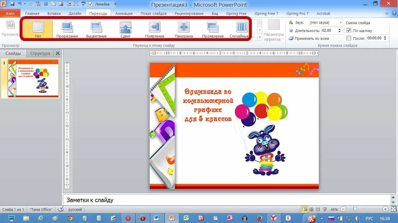Screen dimensions: 398x223
Task: Click zoom in plus button
Action: tap(385, 209)
